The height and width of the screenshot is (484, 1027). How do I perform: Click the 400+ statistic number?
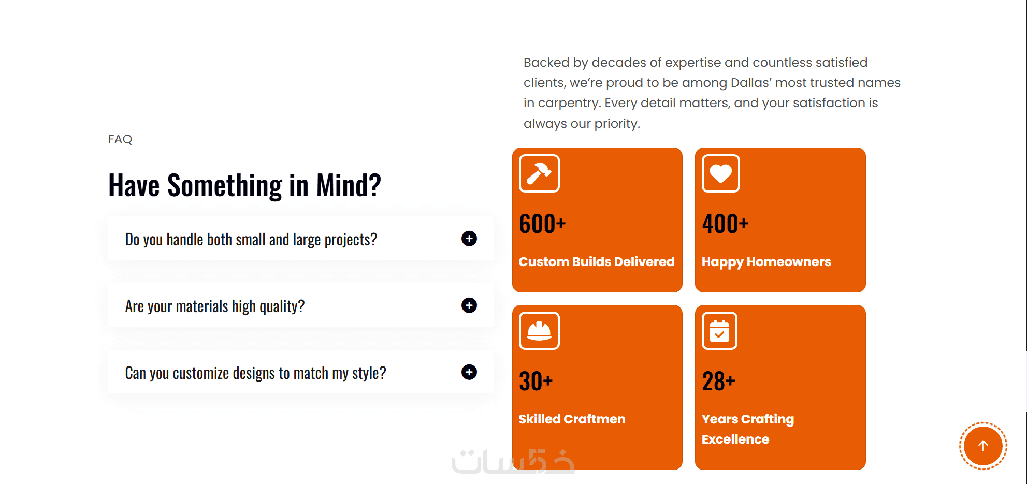725,224
